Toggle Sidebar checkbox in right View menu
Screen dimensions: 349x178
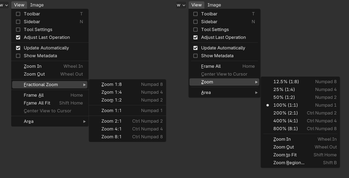tap(195, 22)
